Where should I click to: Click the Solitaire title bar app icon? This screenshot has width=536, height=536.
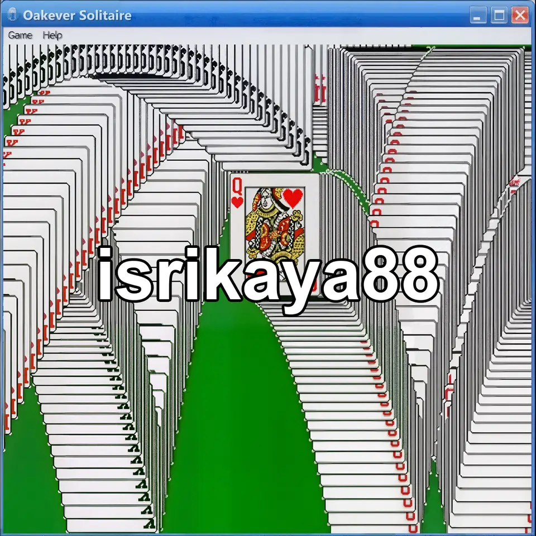coord(12,15)
